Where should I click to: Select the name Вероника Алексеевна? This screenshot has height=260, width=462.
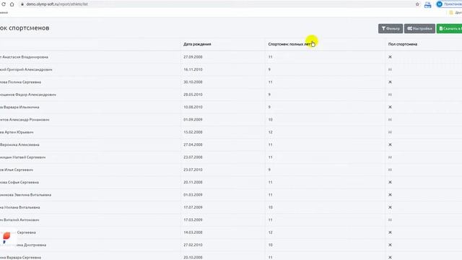[20, 144]
